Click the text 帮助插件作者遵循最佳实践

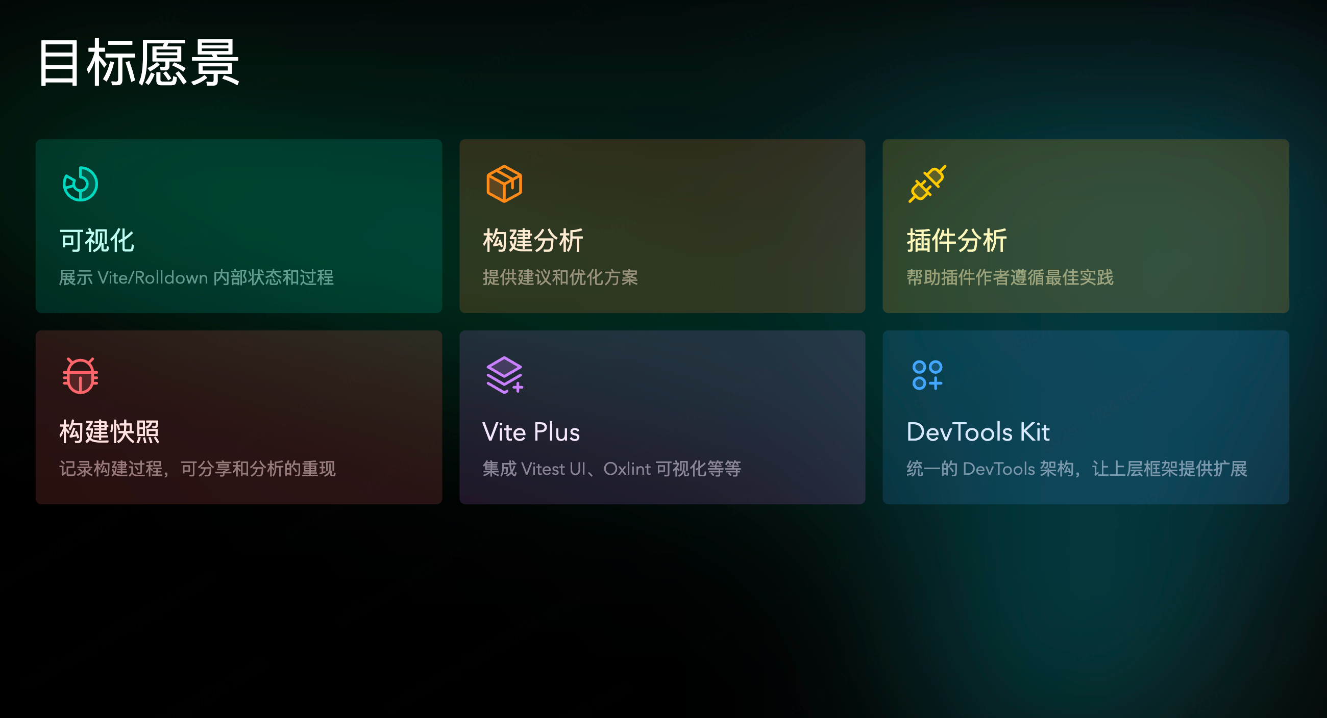[1010, 277]
